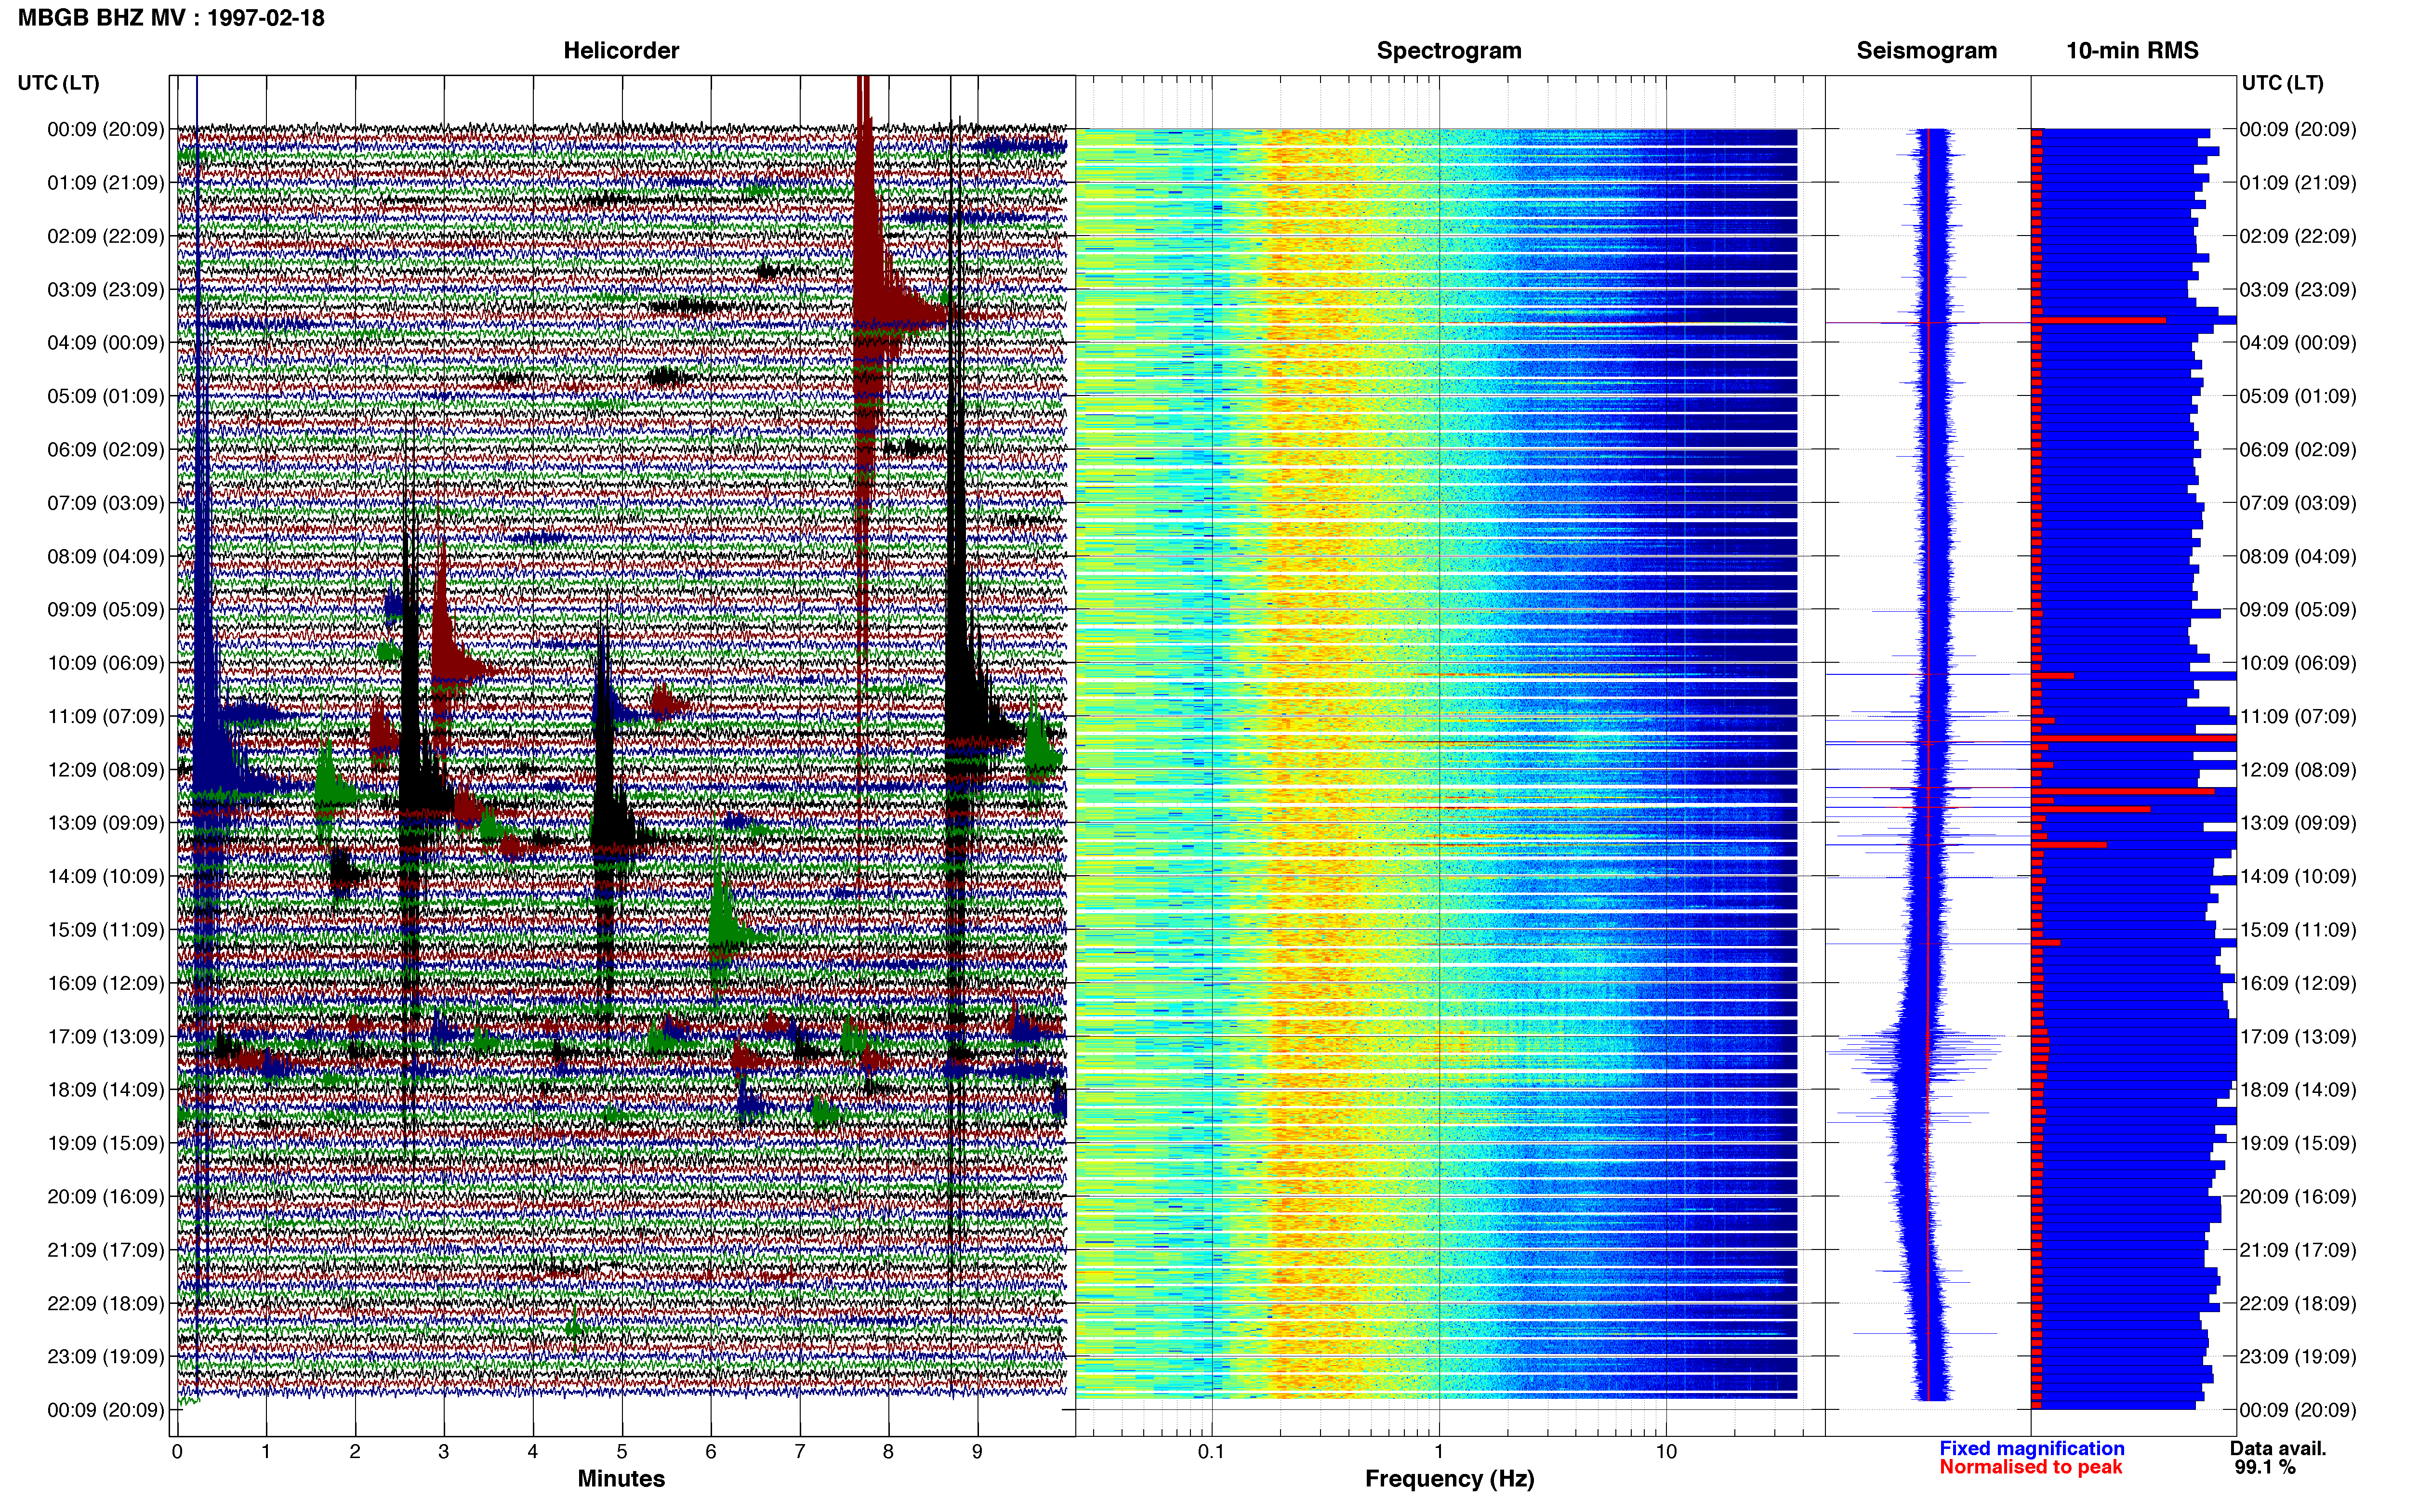Click the left '00:09 (20:09)' top time label
This screenshot has height=1512, width=2418.
point(106,129)
